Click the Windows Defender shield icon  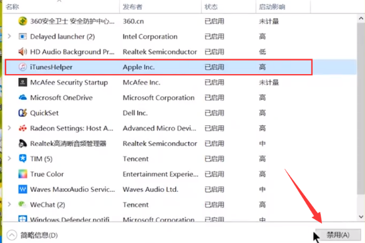click(x=22, y=219)
